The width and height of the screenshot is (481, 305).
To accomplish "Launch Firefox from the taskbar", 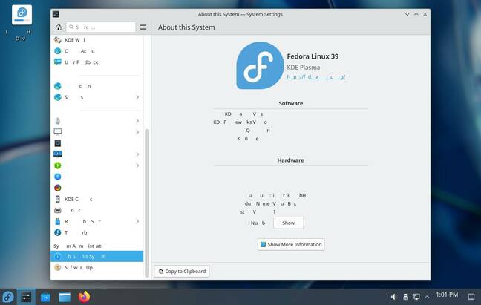I will pyautogui.click(x=84, y=297).
